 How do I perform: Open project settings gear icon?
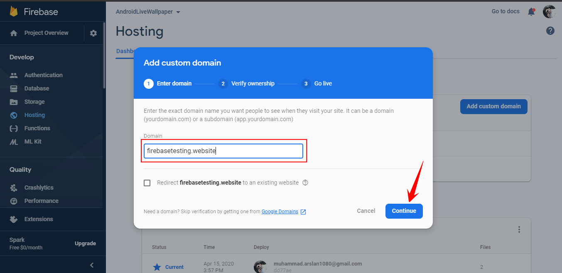point(93,33)
